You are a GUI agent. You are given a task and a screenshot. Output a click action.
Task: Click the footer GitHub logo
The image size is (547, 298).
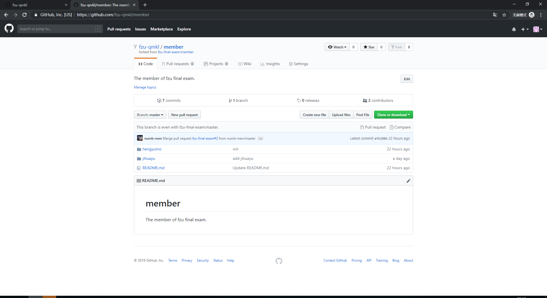click(279, 261)
